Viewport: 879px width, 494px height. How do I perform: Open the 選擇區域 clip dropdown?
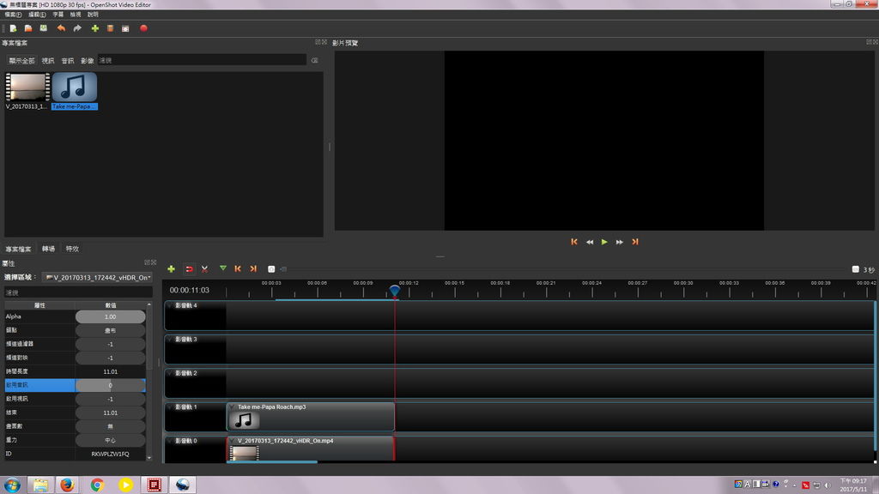click(98, 277)
